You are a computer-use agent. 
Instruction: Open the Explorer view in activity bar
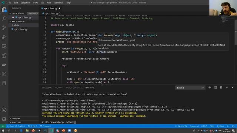[4, 10]
